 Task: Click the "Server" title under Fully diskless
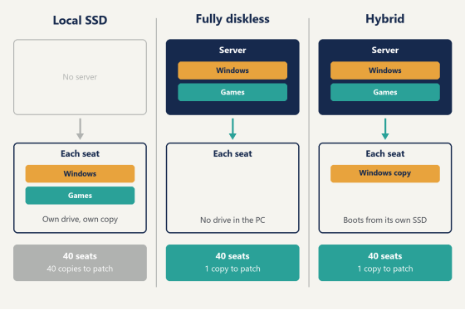(232, 50)
